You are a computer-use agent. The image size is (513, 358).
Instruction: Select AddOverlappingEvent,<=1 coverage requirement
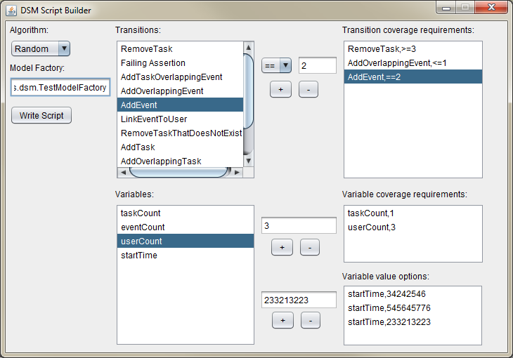point(397,63)
